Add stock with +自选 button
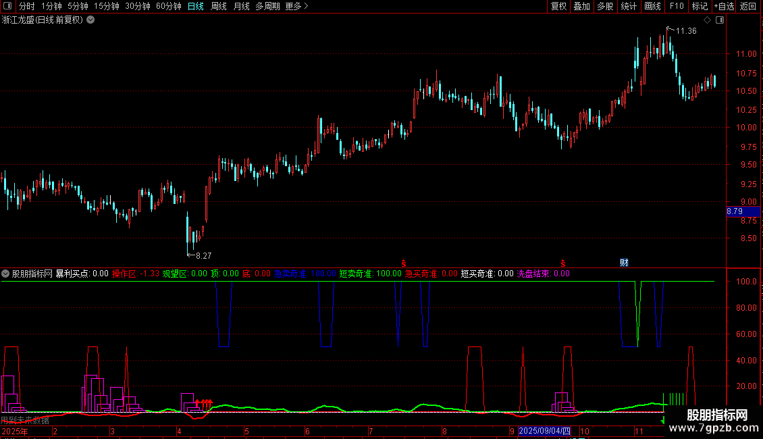Viewport: 763px width, 439px height. coord(724,6)
